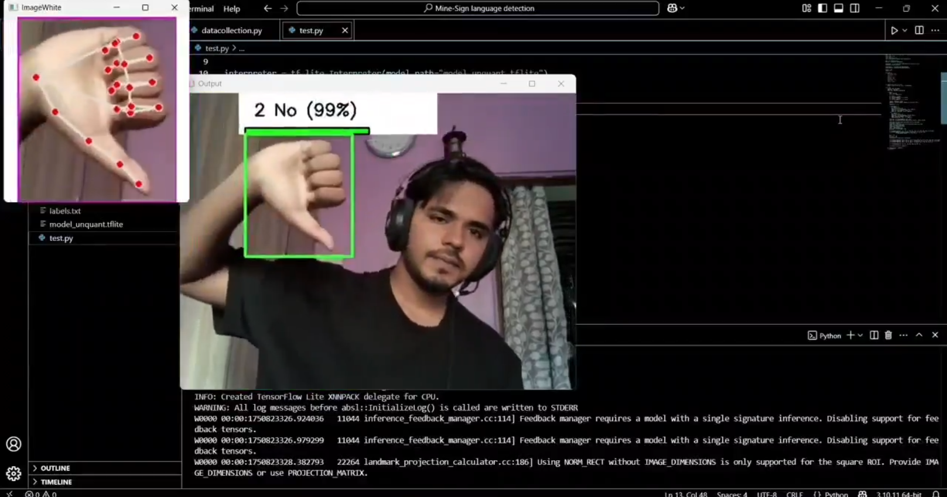The image size is (947, 497).
Task: Open the Accounts icon in activity bar
Action: [x=13, y=444]
